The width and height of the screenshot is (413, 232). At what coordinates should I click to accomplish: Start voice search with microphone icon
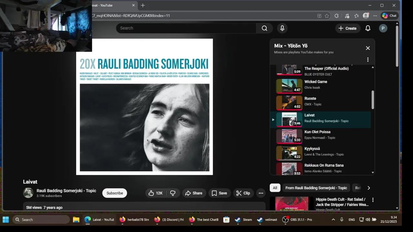tap(282, 28)
